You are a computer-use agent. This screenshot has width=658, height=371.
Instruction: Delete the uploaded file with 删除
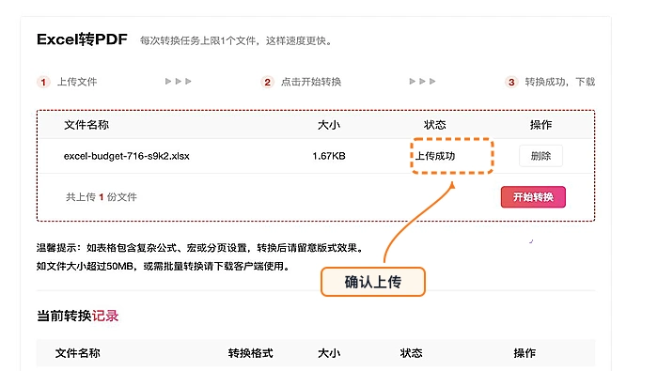click(540, 156)
